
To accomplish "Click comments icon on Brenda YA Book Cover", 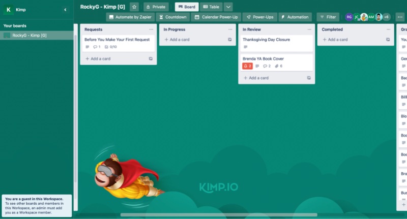I will pos(267,66).
